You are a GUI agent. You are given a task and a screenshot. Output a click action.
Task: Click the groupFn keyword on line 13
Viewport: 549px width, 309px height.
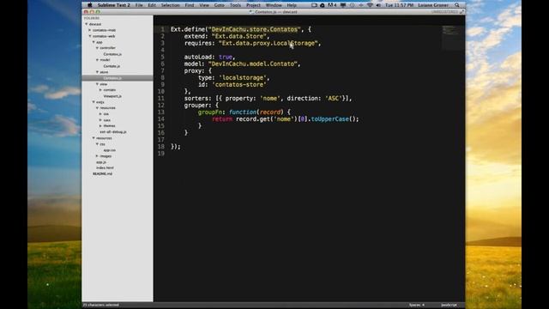click(x=210, y=112)
